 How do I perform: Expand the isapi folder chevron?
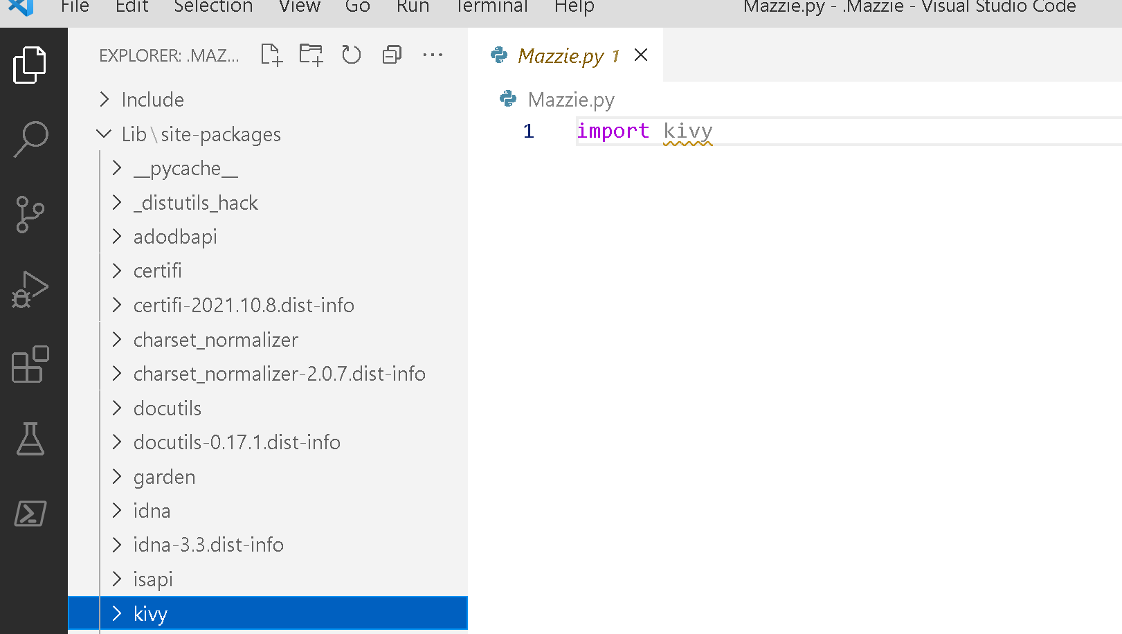[x=117, y=579]
